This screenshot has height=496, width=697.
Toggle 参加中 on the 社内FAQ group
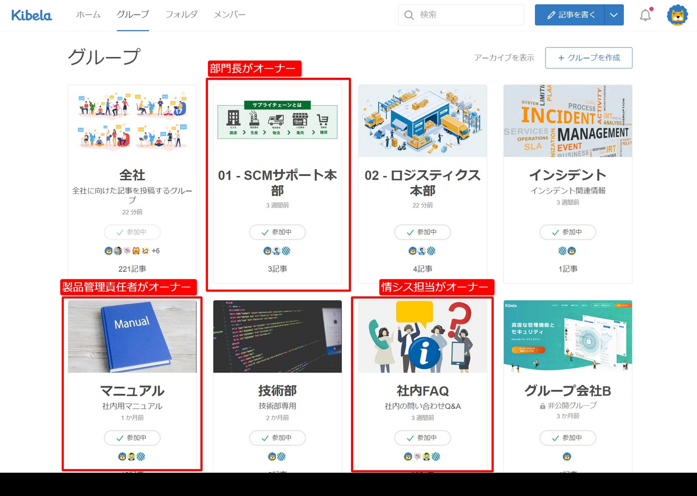[x=422, y=438]
